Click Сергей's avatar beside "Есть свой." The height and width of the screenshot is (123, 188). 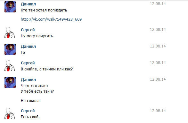pos(10,113)
